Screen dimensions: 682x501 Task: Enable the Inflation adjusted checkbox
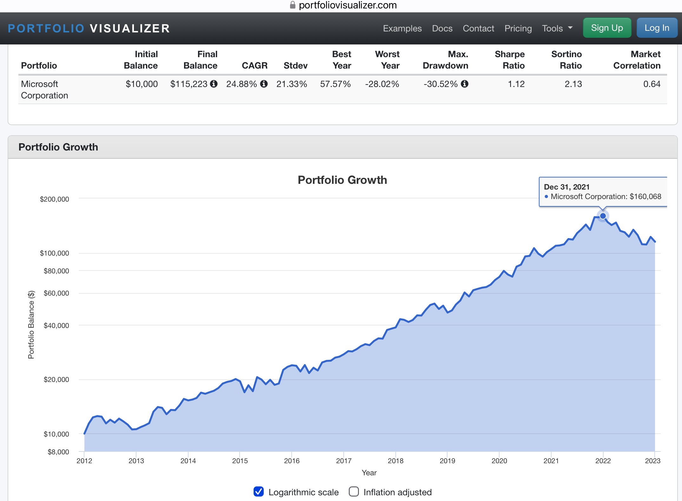coord(354,491)
